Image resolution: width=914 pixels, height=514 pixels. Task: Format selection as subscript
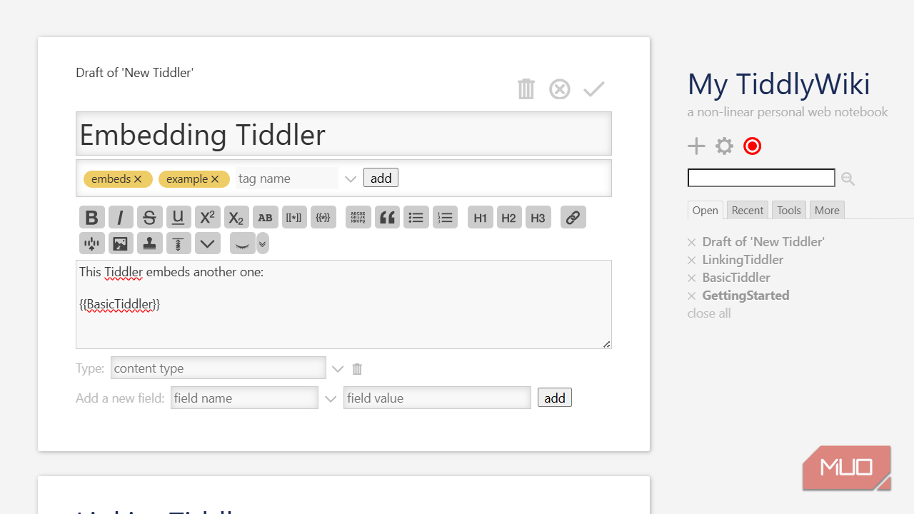point(236,218)
